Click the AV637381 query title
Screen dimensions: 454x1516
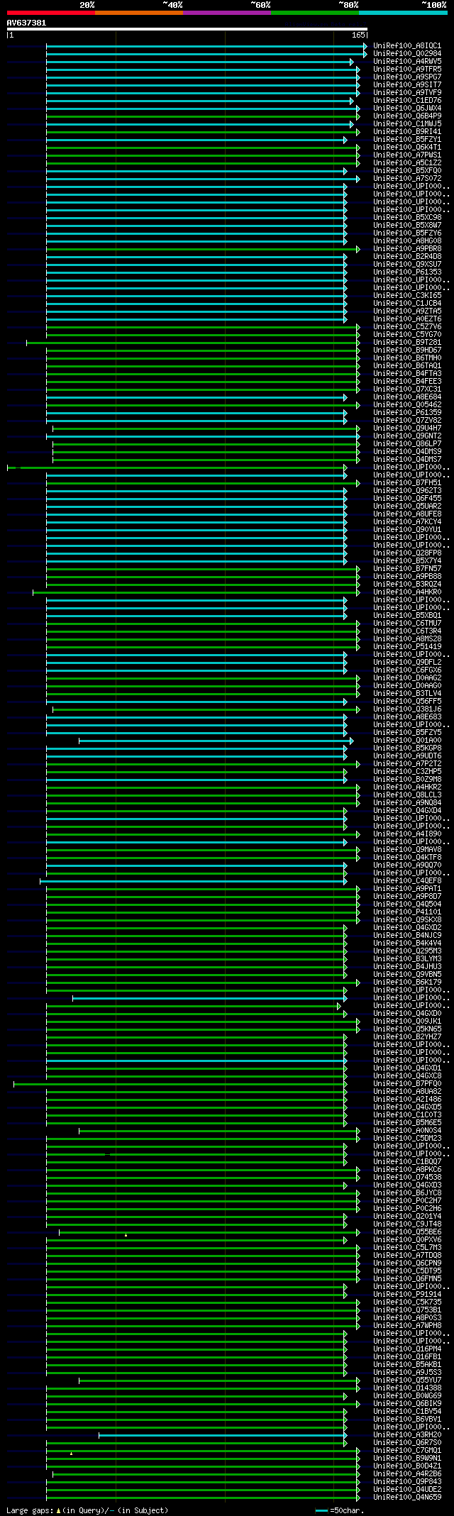coord(27,23)
